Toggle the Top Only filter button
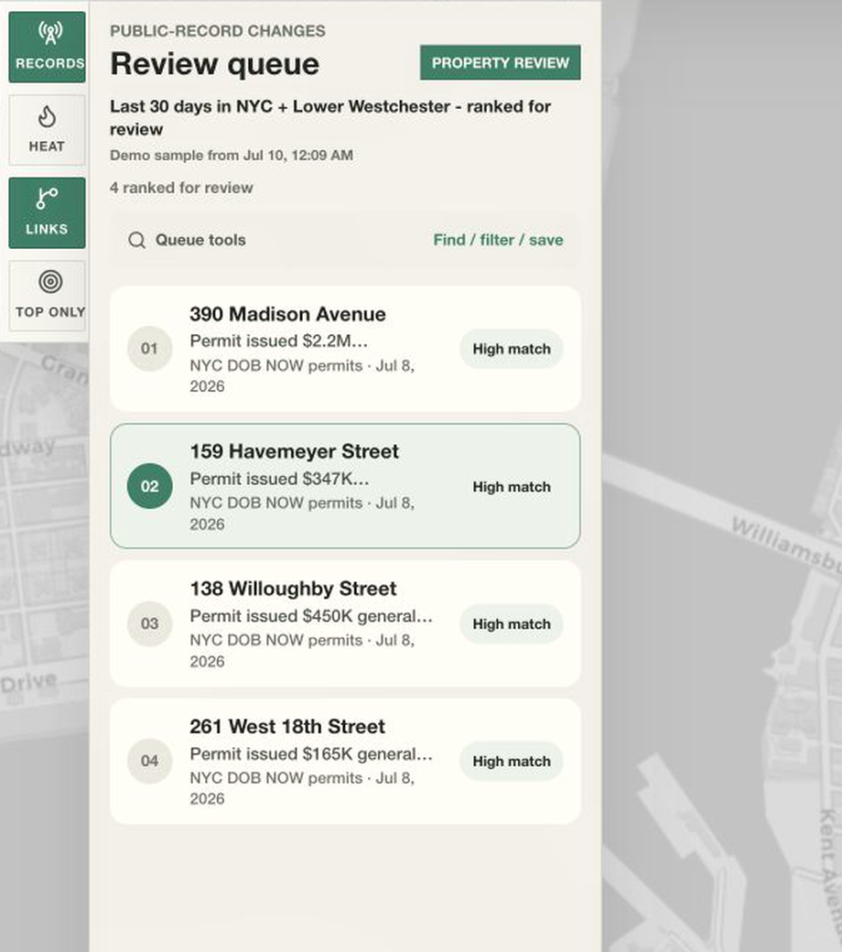This screenshot has width=842, height=952. click(47, 296)
